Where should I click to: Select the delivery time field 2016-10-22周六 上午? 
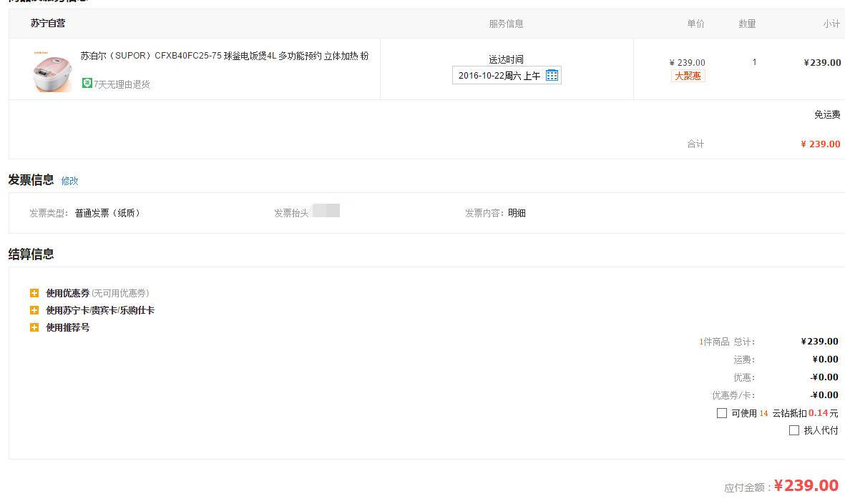pos(507,75)
